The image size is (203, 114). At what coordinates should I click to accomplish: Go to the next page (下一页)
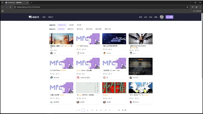pos(124,110)
